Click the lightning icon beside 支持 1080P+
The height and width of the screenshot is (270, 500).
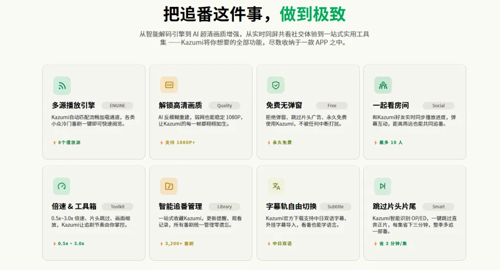[162, 143]
